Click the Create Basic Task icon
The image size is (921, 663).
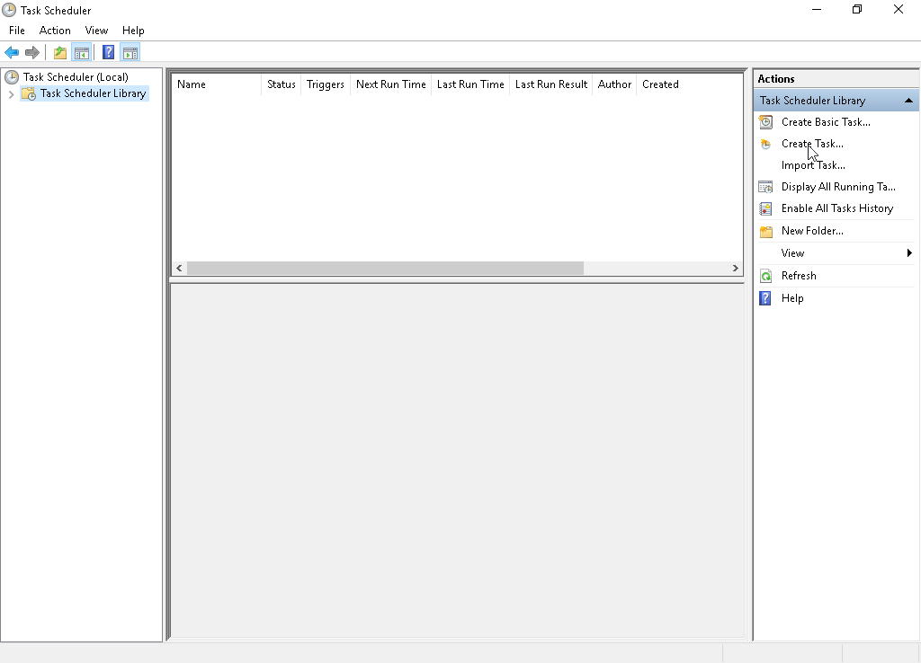(x=765, y=122)
